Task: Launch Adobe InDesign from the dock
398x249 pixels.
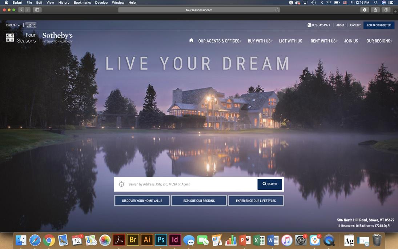Action: pyautogui.click(x=175, y=240)
